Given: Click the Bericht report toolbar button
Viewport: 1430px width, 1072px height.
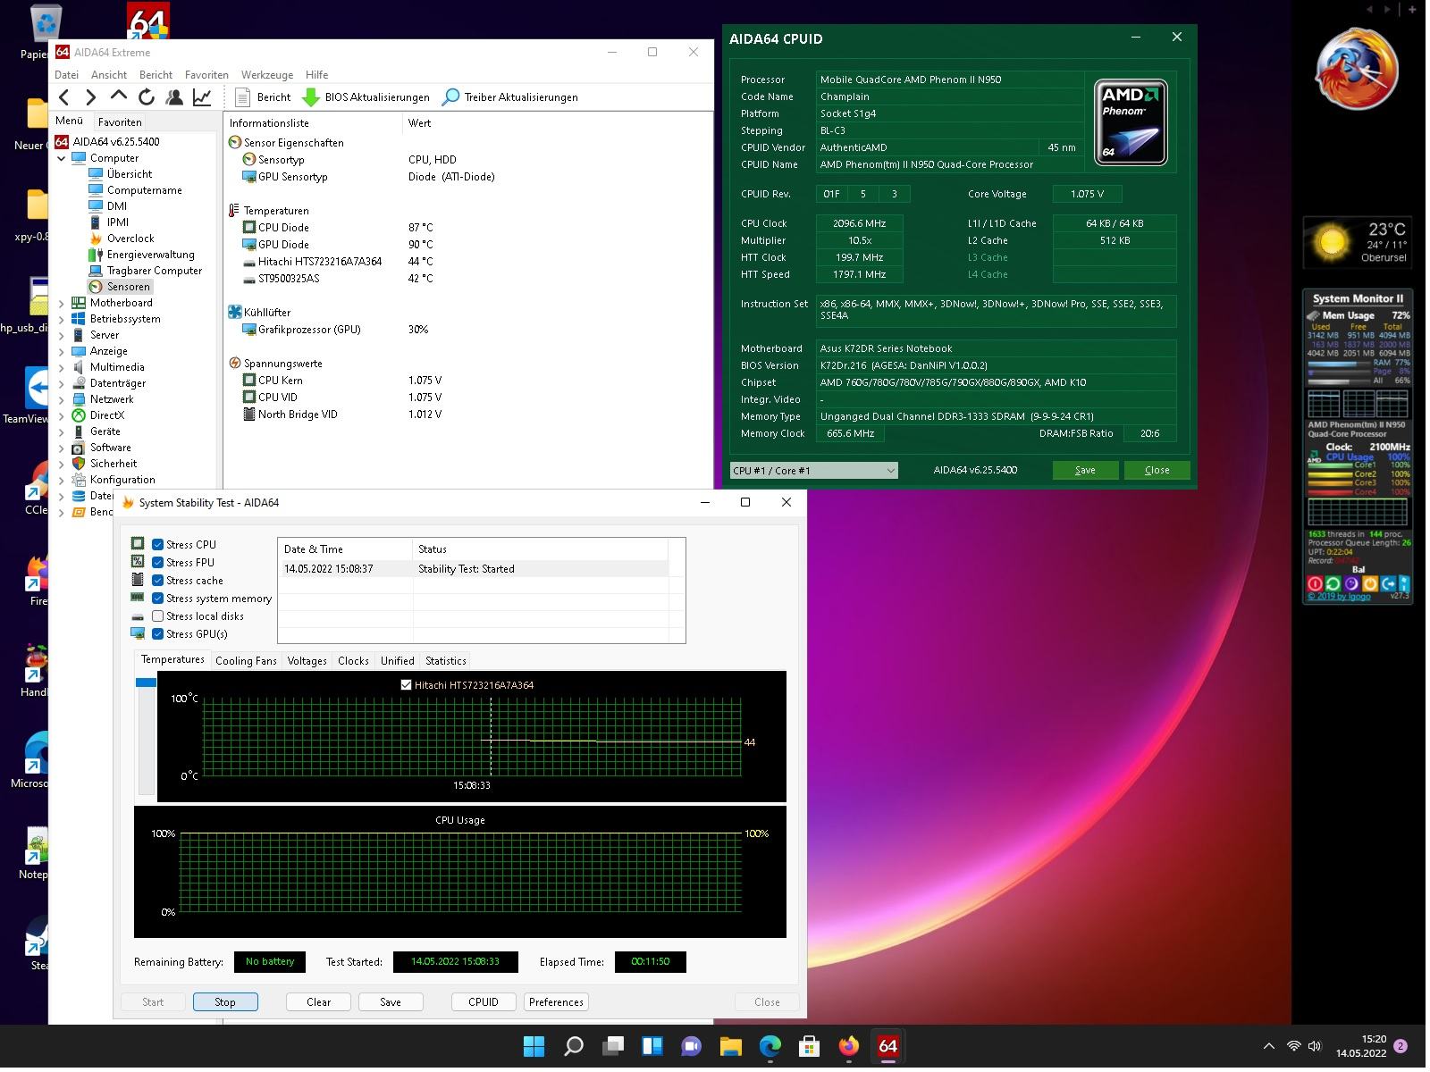Looking at the screenshot, I should pyautogui.click(x=263, y=97).
